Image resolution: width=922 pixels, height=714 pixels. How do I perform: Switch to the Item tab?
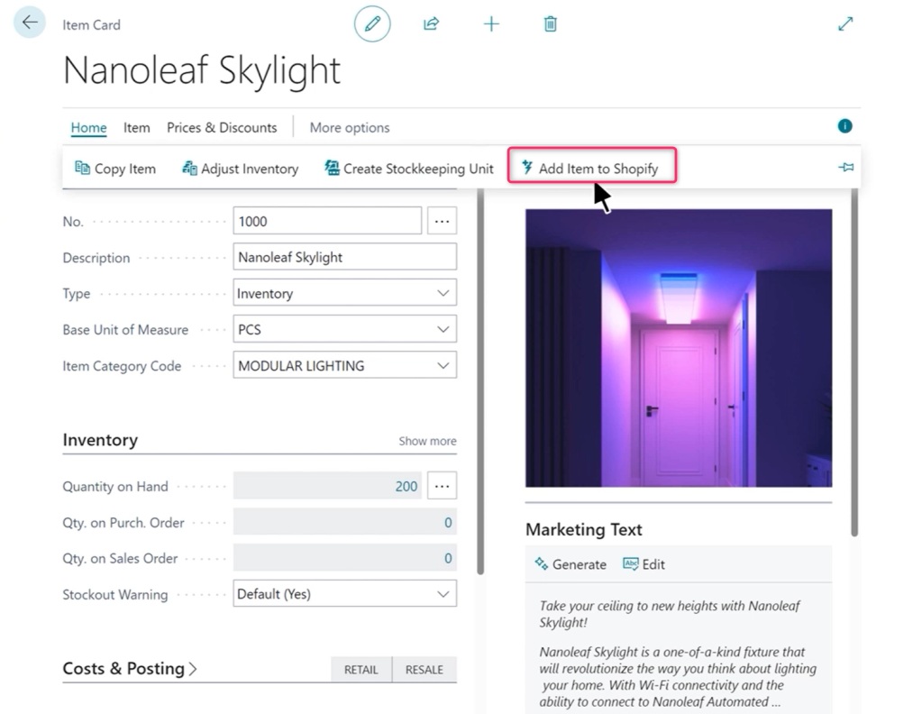click(136, 128)
